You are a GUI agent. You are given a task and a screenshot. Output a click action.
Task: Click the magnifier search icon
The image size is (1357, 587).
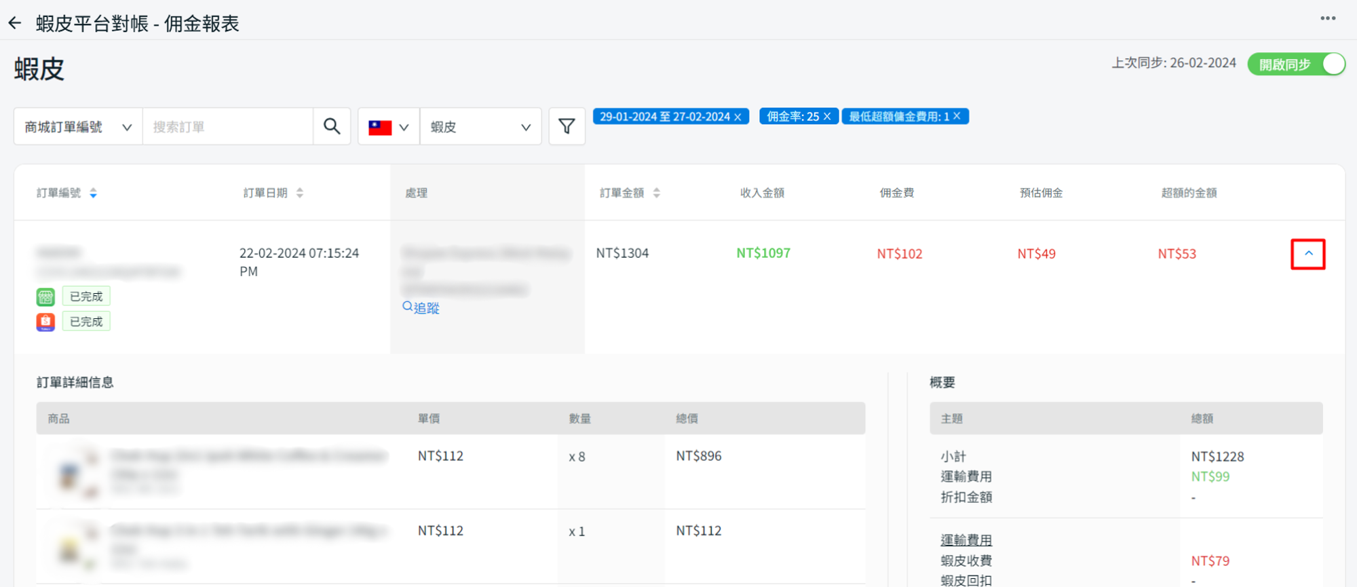[x=332, y=126]
